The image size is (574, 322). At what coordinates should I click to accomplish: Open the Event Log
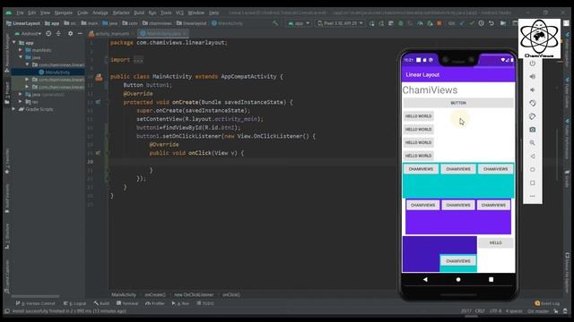(x=547, y=303)
